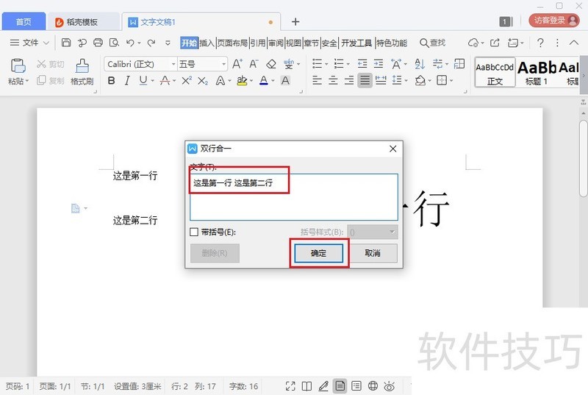Add a new tab with plus button
Screen dimensions: 588x395
pyautogui.click(x=295, y=22)
